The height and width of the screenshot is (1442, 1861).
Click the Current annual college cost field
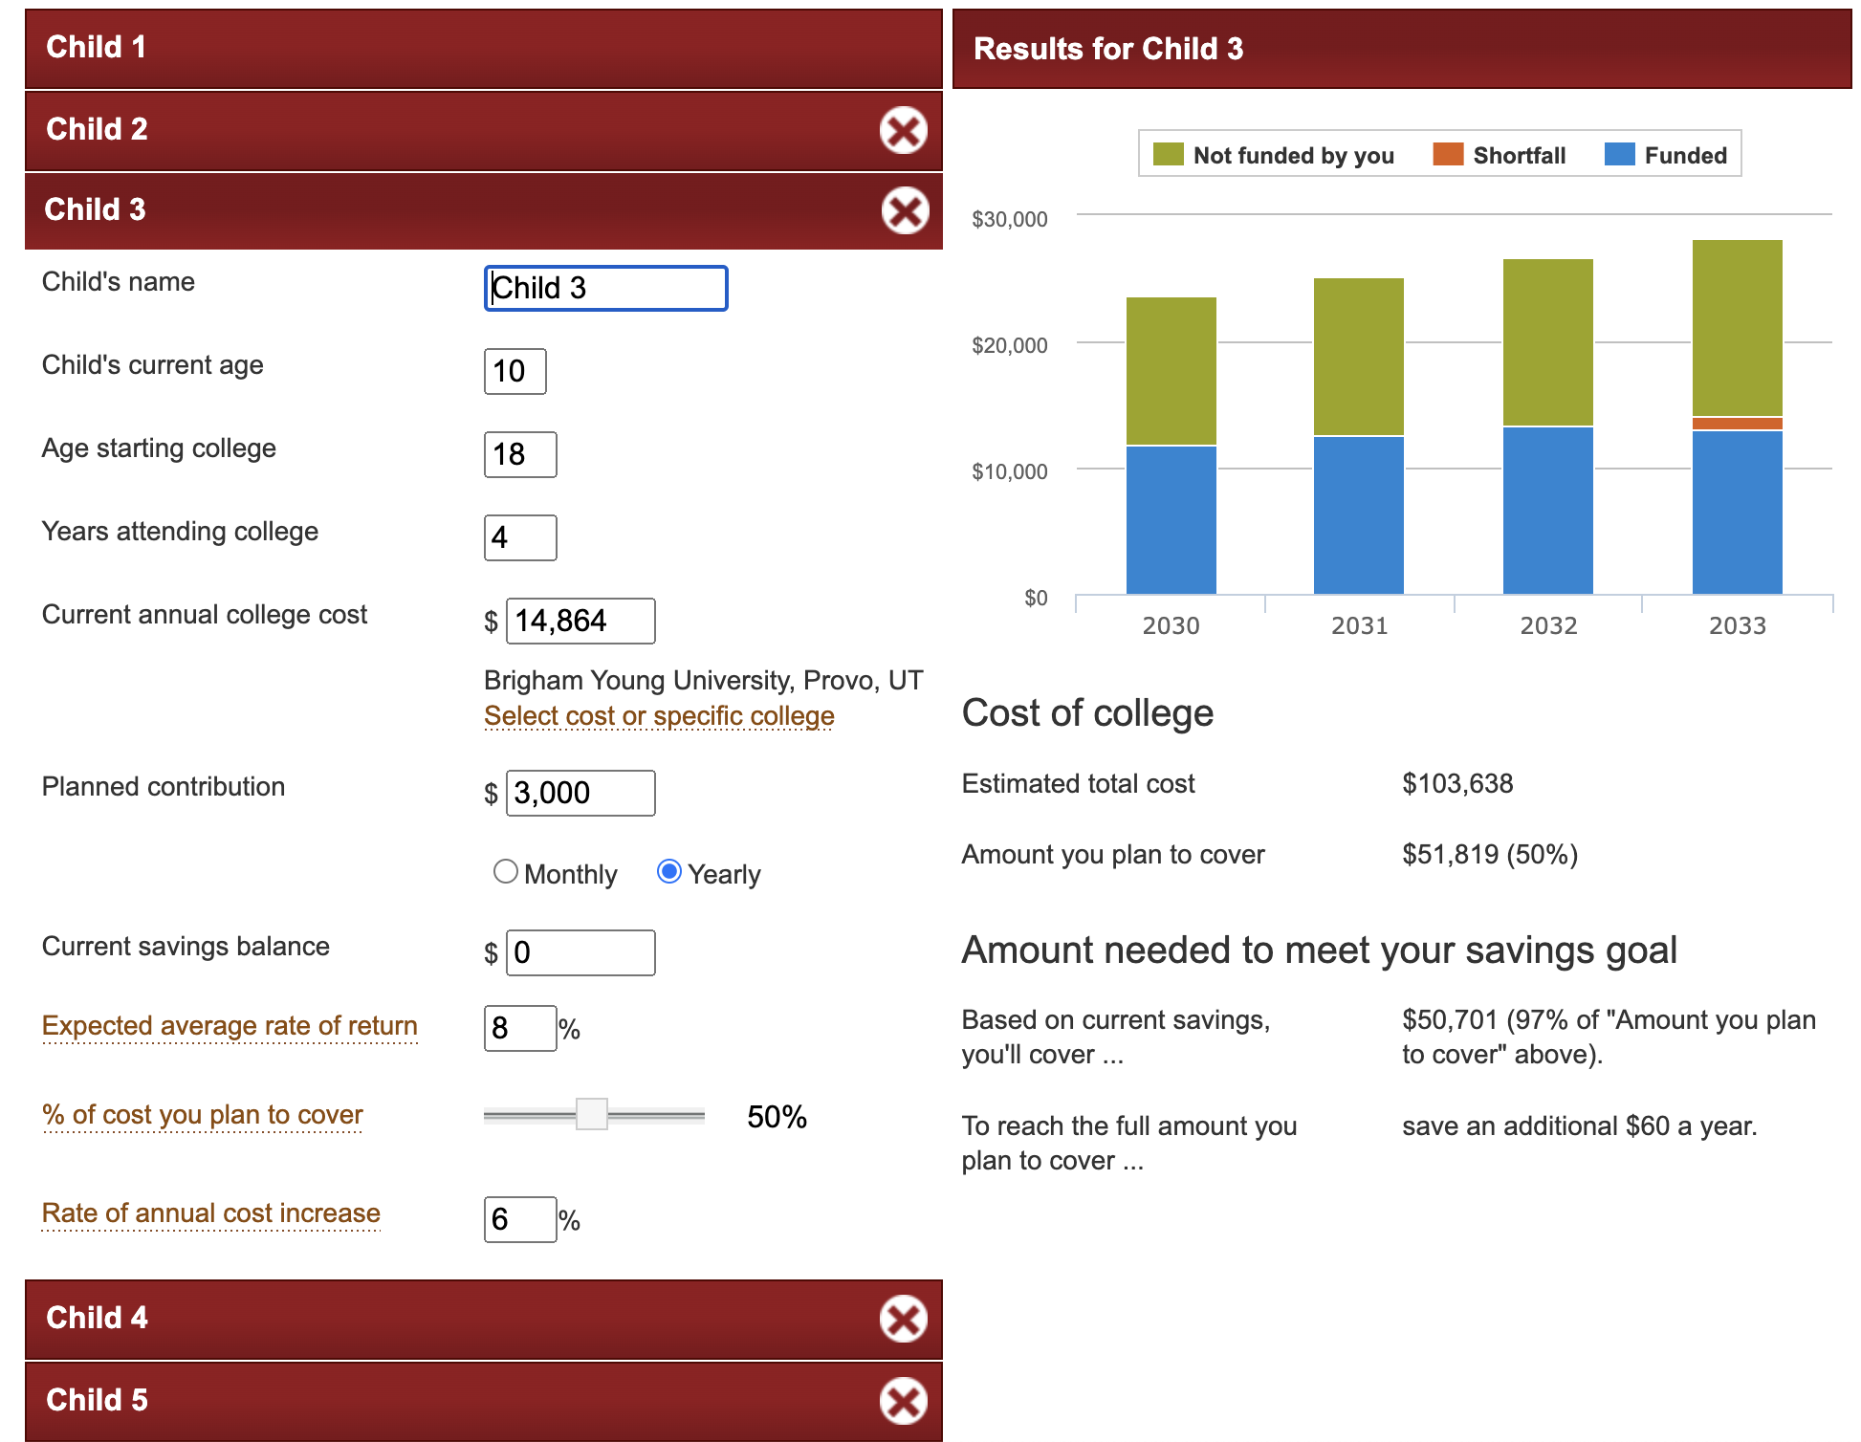pyautogui.click(x=580, y=622)
